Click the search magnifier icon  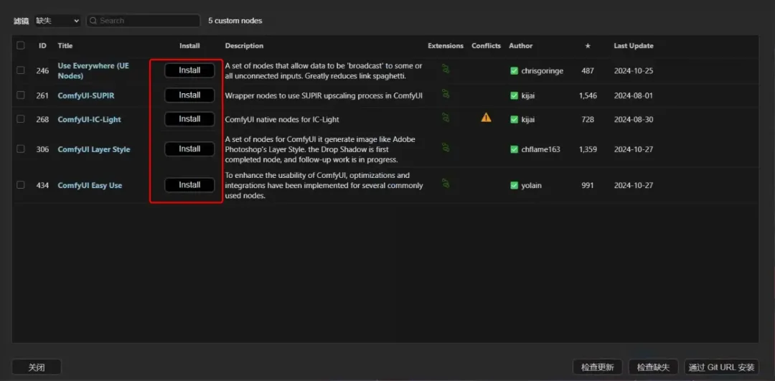point(93,21)
